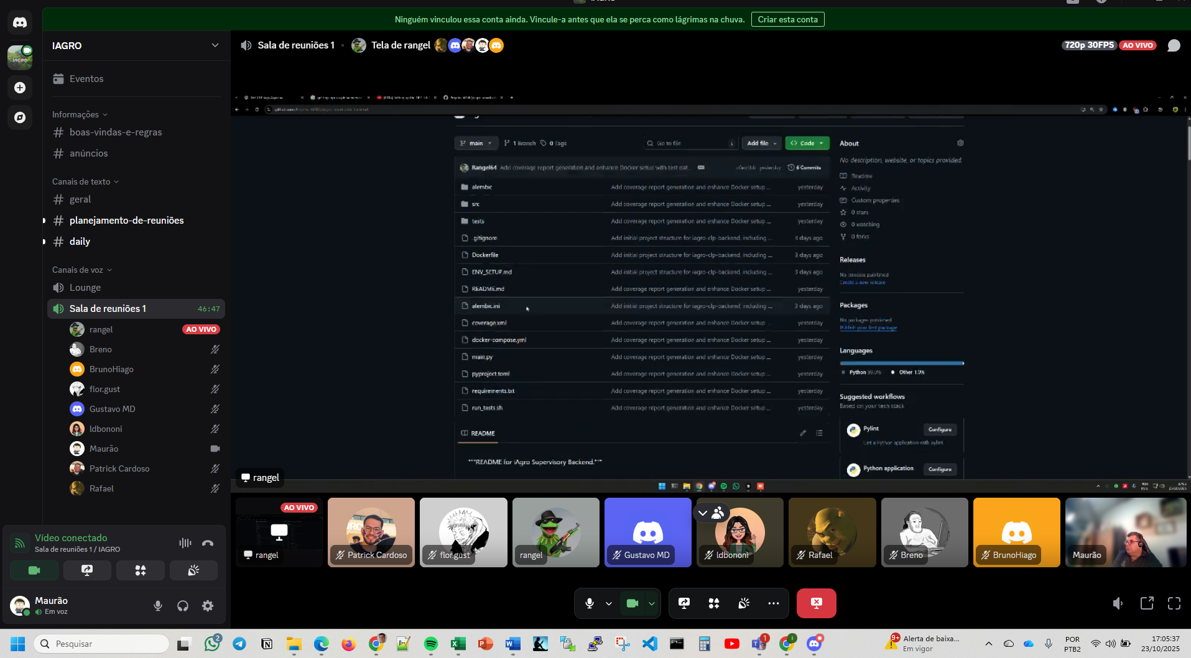Select Maurão webcam video tile

(1126, 532)
